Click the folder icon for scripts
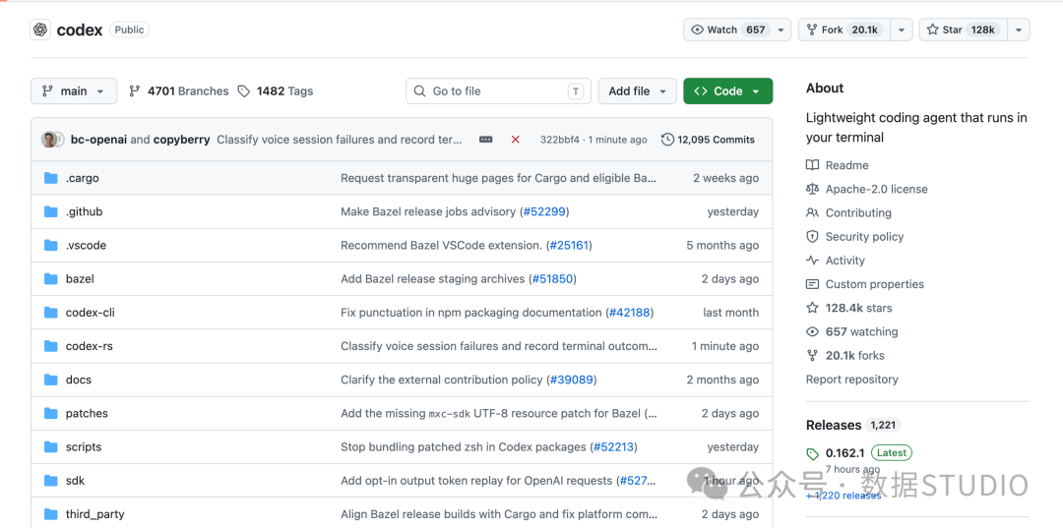This screenshot has height=528, width=1063. click(51, 446)
